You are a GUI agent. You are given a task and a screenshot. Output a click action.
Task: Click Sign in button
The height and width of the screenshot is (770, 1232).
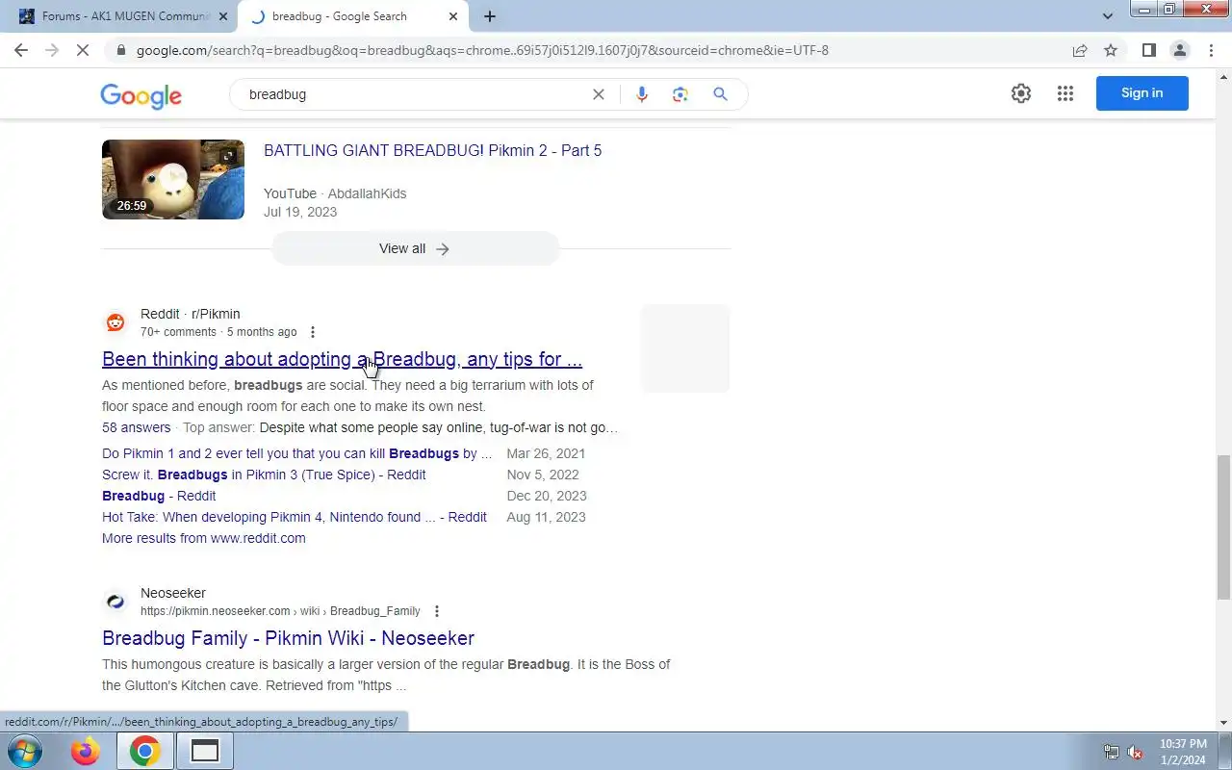click(1142, 93)
